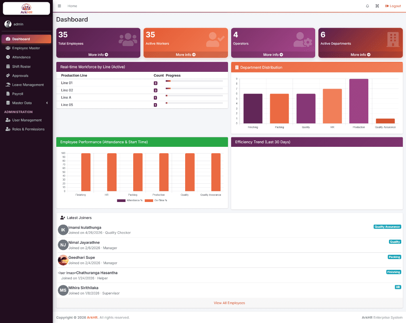Click the User Management icon
The width and height of the screenshot is (406, 323).
(8, 120)
